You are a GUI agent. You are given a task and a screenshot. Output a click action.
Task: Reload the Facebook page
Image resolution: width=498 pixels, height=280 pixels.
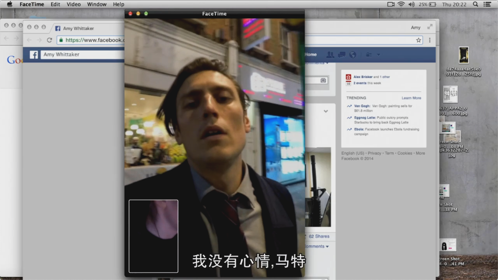point(49,40)
